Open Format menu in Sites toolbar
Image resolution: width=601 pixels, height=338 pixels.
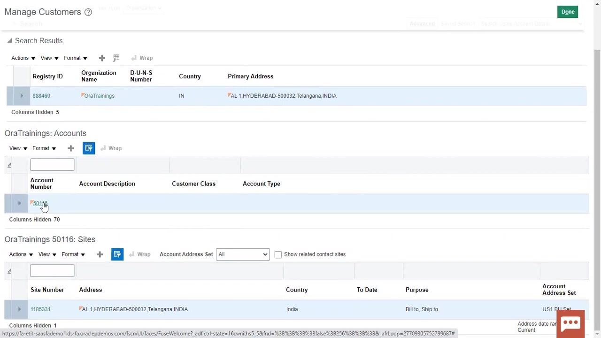pyautogui.click(x=73, y=254)
